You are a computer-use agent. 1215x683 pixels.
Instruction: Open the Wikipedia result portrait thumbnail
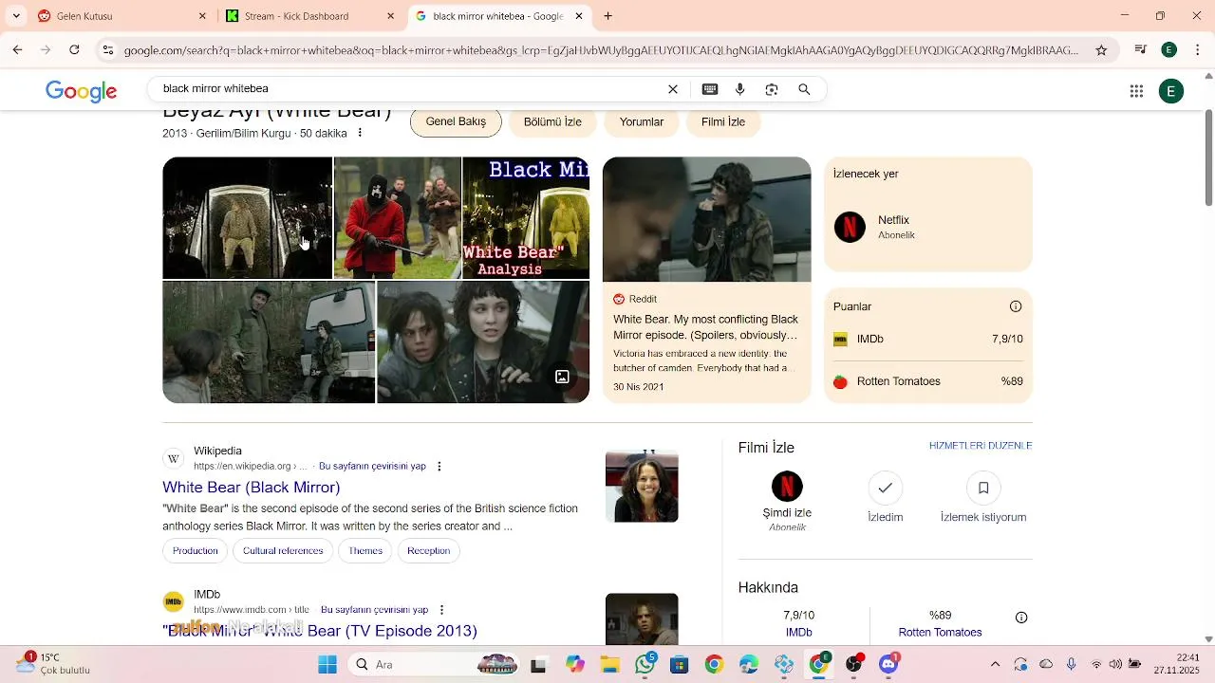point(642,486)
